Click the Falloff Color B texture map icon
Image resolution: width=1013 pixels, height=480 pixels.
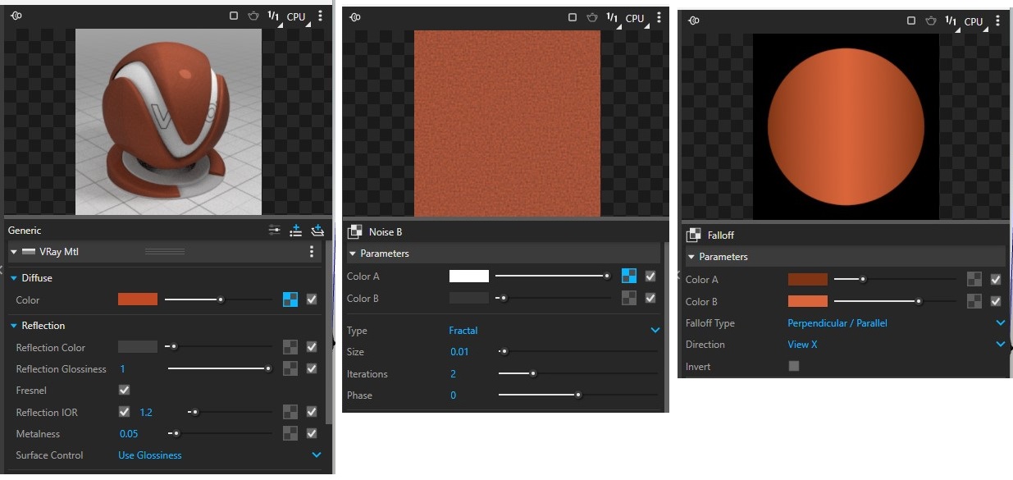tap(974, 301)
